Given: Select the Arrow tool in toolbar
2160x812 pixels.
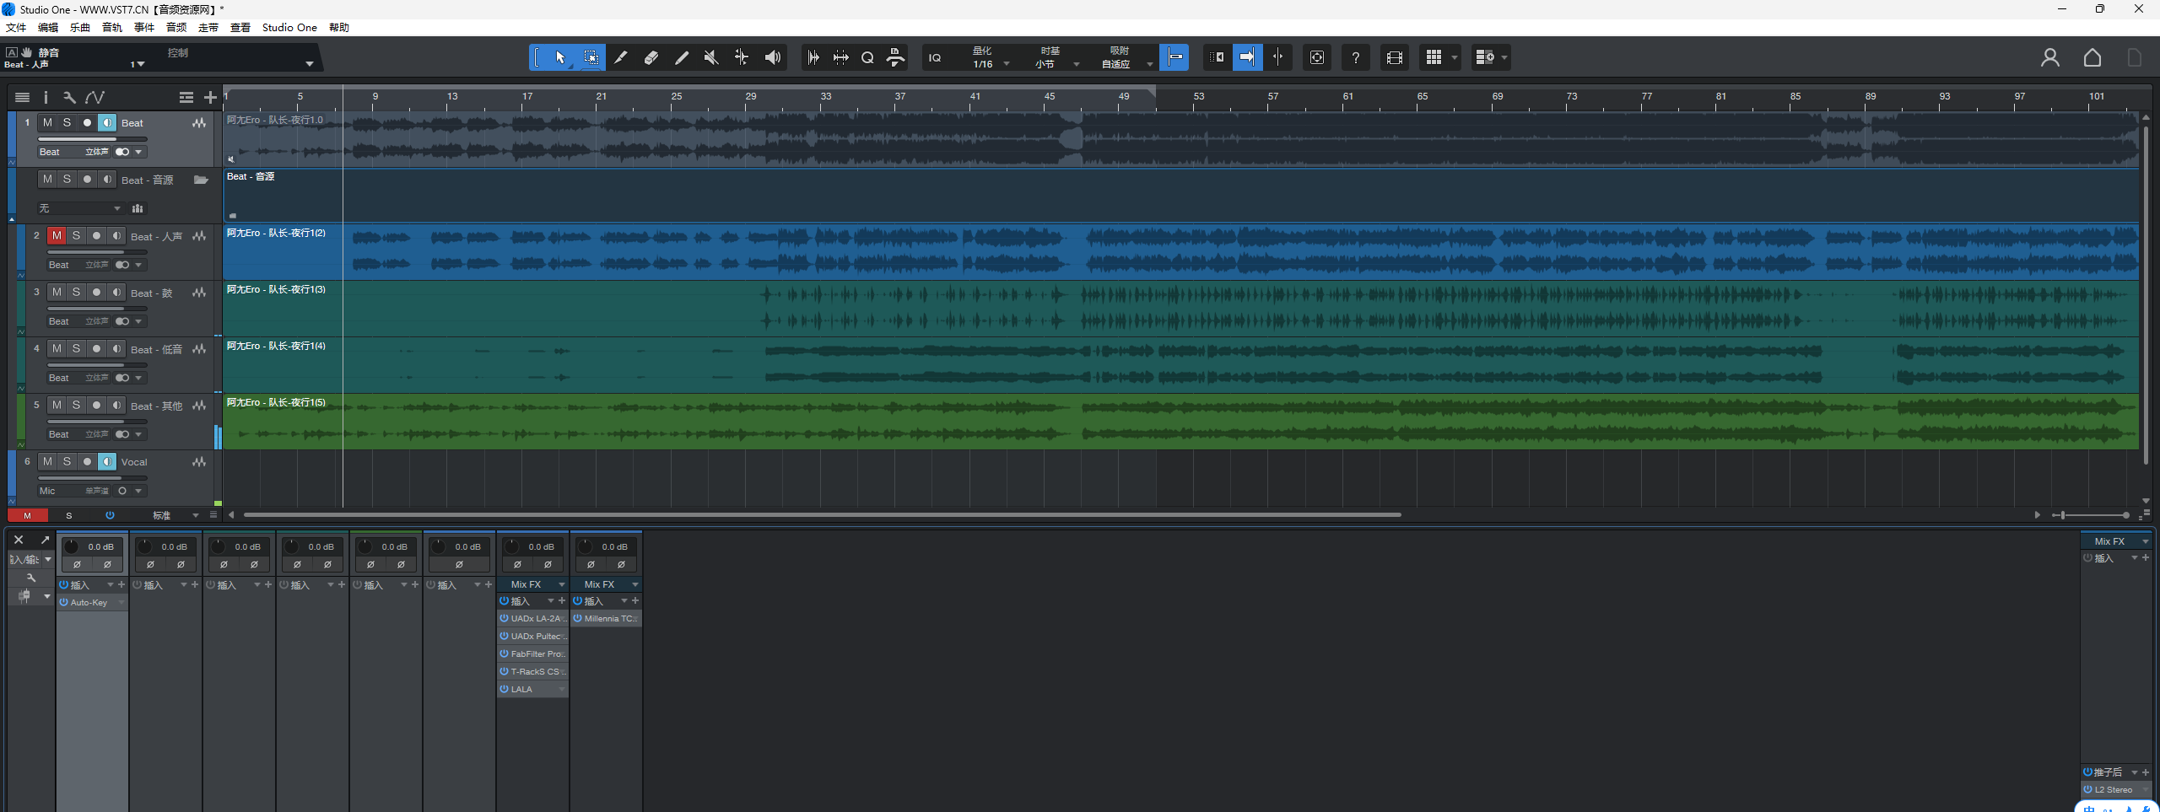Looking at the screenshot, I should pyautogui.click(x=560, y=57).
